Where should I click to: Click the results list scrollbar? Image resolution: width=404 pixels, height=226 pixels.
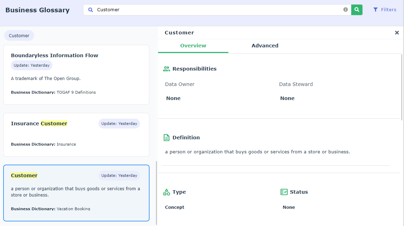(x=156, y=192)
